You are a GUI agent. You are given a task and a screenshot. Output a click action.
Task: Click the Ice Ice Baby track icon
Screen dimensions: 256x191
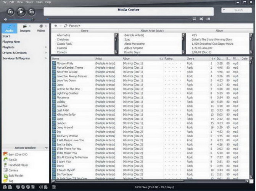tap(54, 144)
